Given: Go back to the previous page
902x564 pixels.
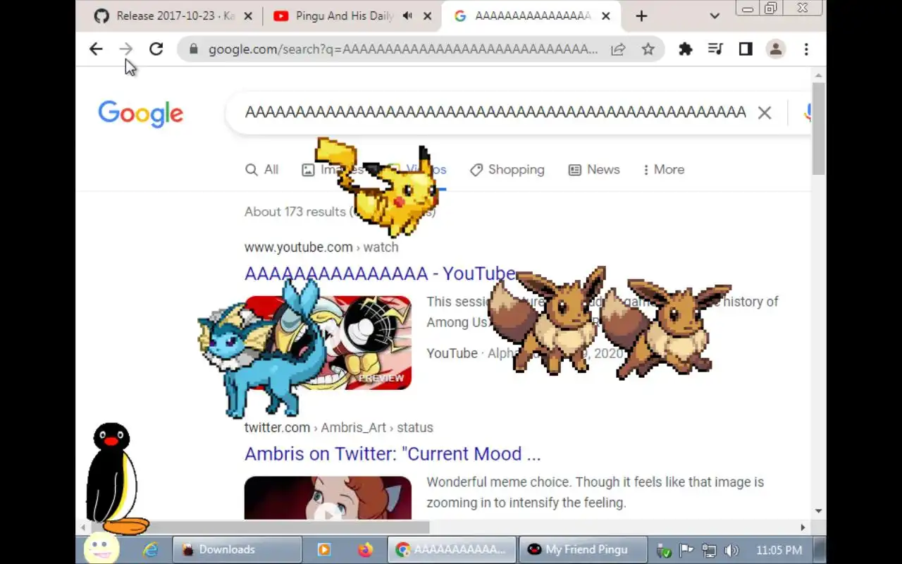Looking at the screenshot, I should [x=96, y=49].
